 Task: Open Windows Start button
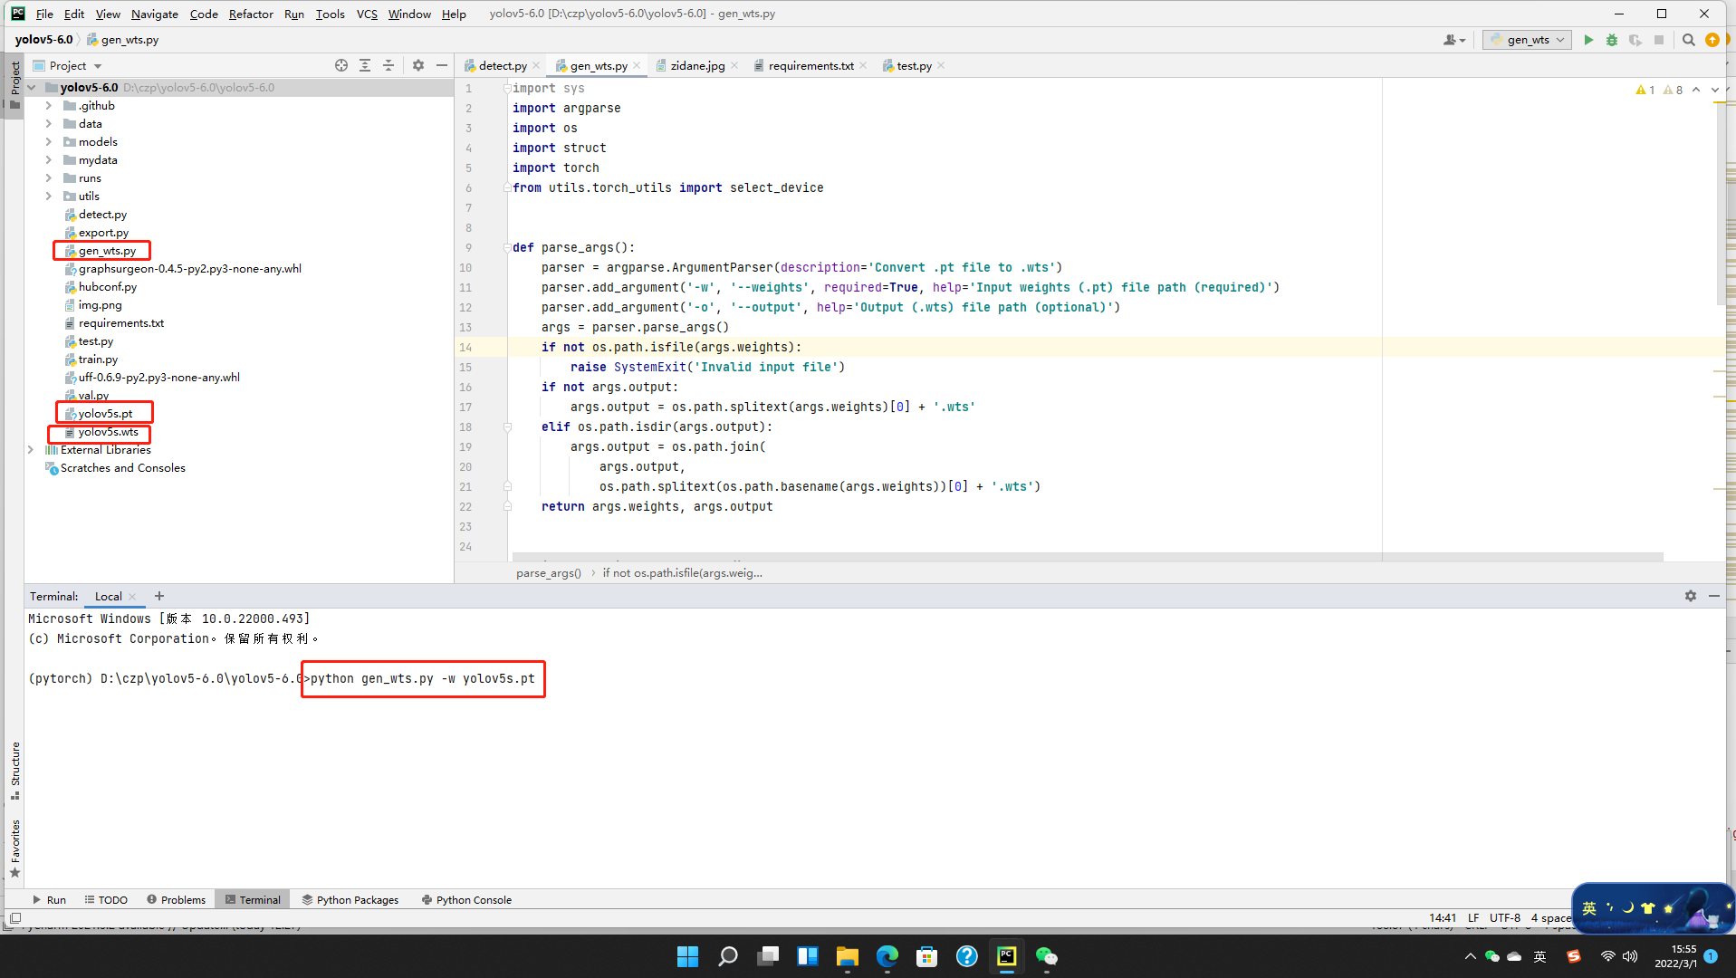click(x=688, y=956)
